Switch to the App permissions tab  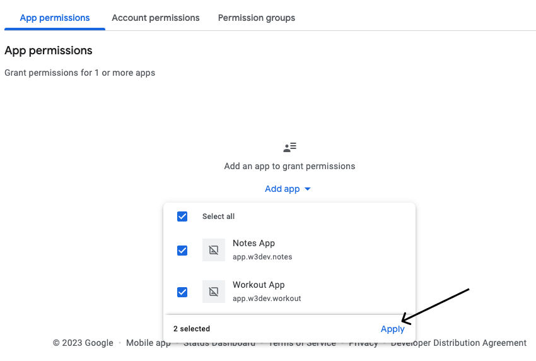tap(55, 18)
